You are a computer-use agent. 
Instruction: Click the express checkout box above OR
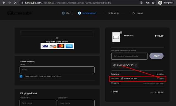pyautogui.click(x=57, y=33)
